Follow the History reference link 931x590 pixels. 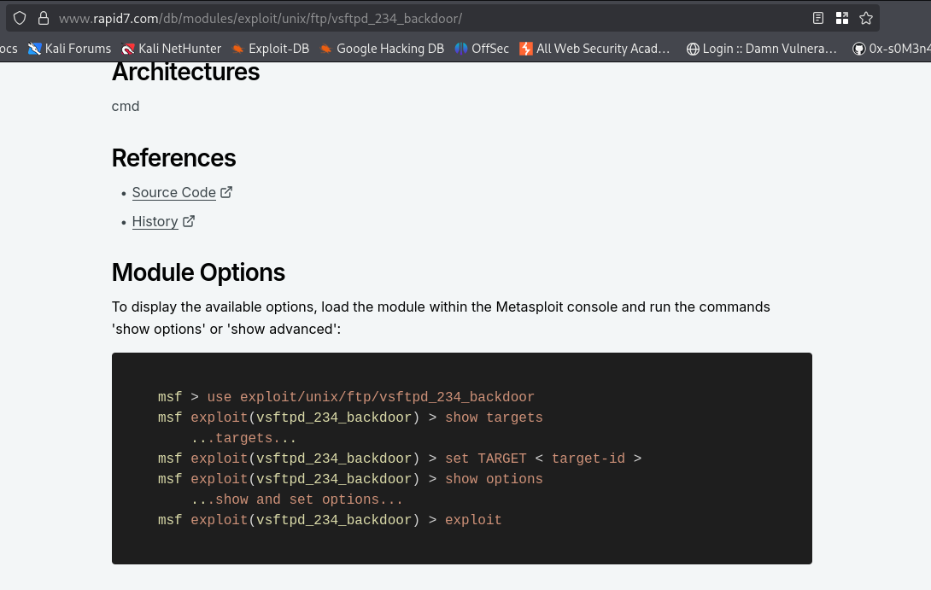pos(155,221)
